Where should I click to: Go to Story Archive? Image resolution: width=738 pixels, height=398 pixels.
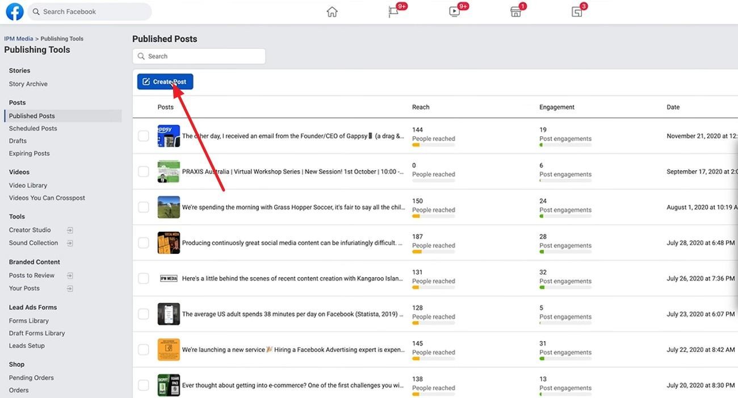[x=28, y=84]
